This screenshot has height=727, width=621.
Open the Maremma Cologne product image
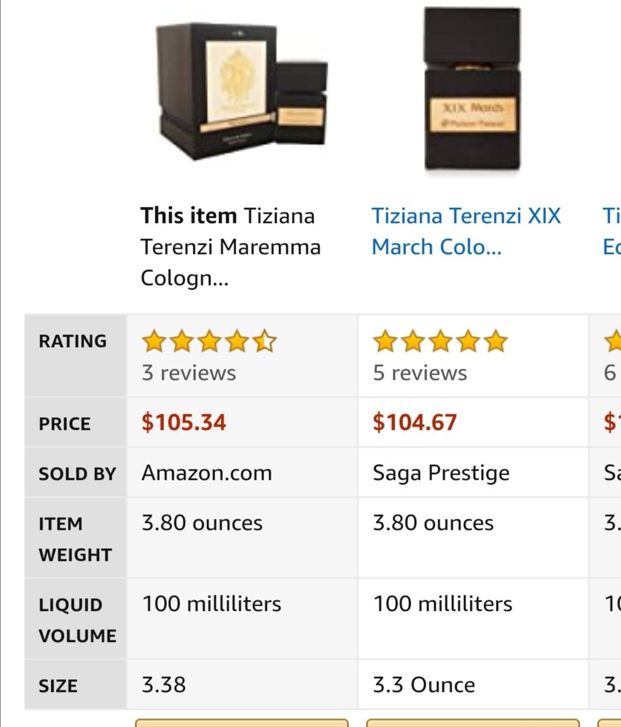tap(241, 92)
